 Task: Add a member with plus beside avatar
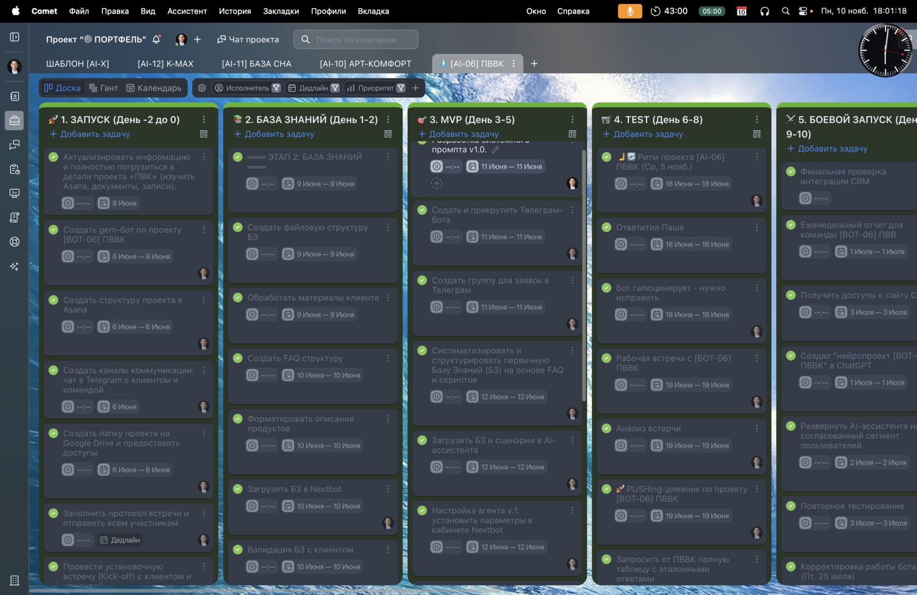198,39
